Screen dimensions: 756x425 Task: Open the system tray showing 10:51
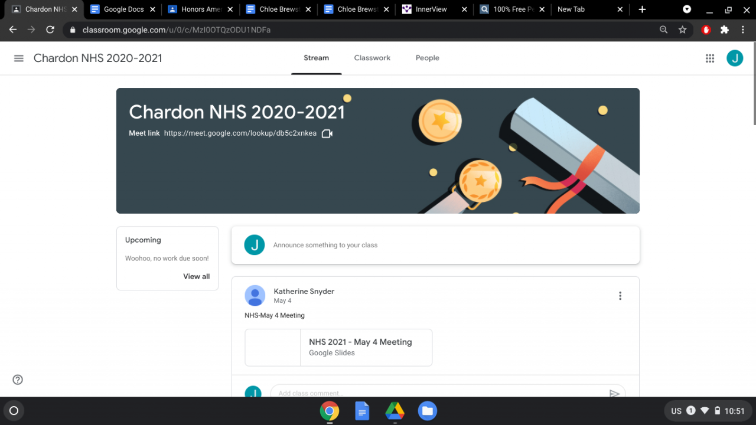click(708, 411)
